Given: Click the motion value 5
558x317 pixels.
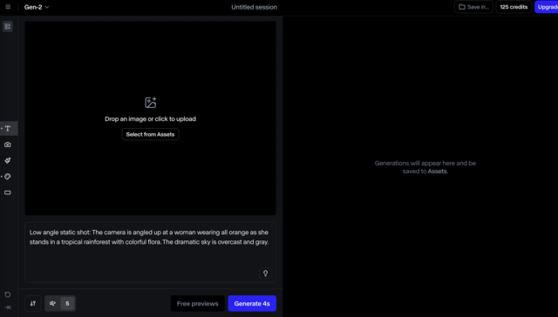Looking at the screenshot, I should pyautogui.click(x=67, y=303).
